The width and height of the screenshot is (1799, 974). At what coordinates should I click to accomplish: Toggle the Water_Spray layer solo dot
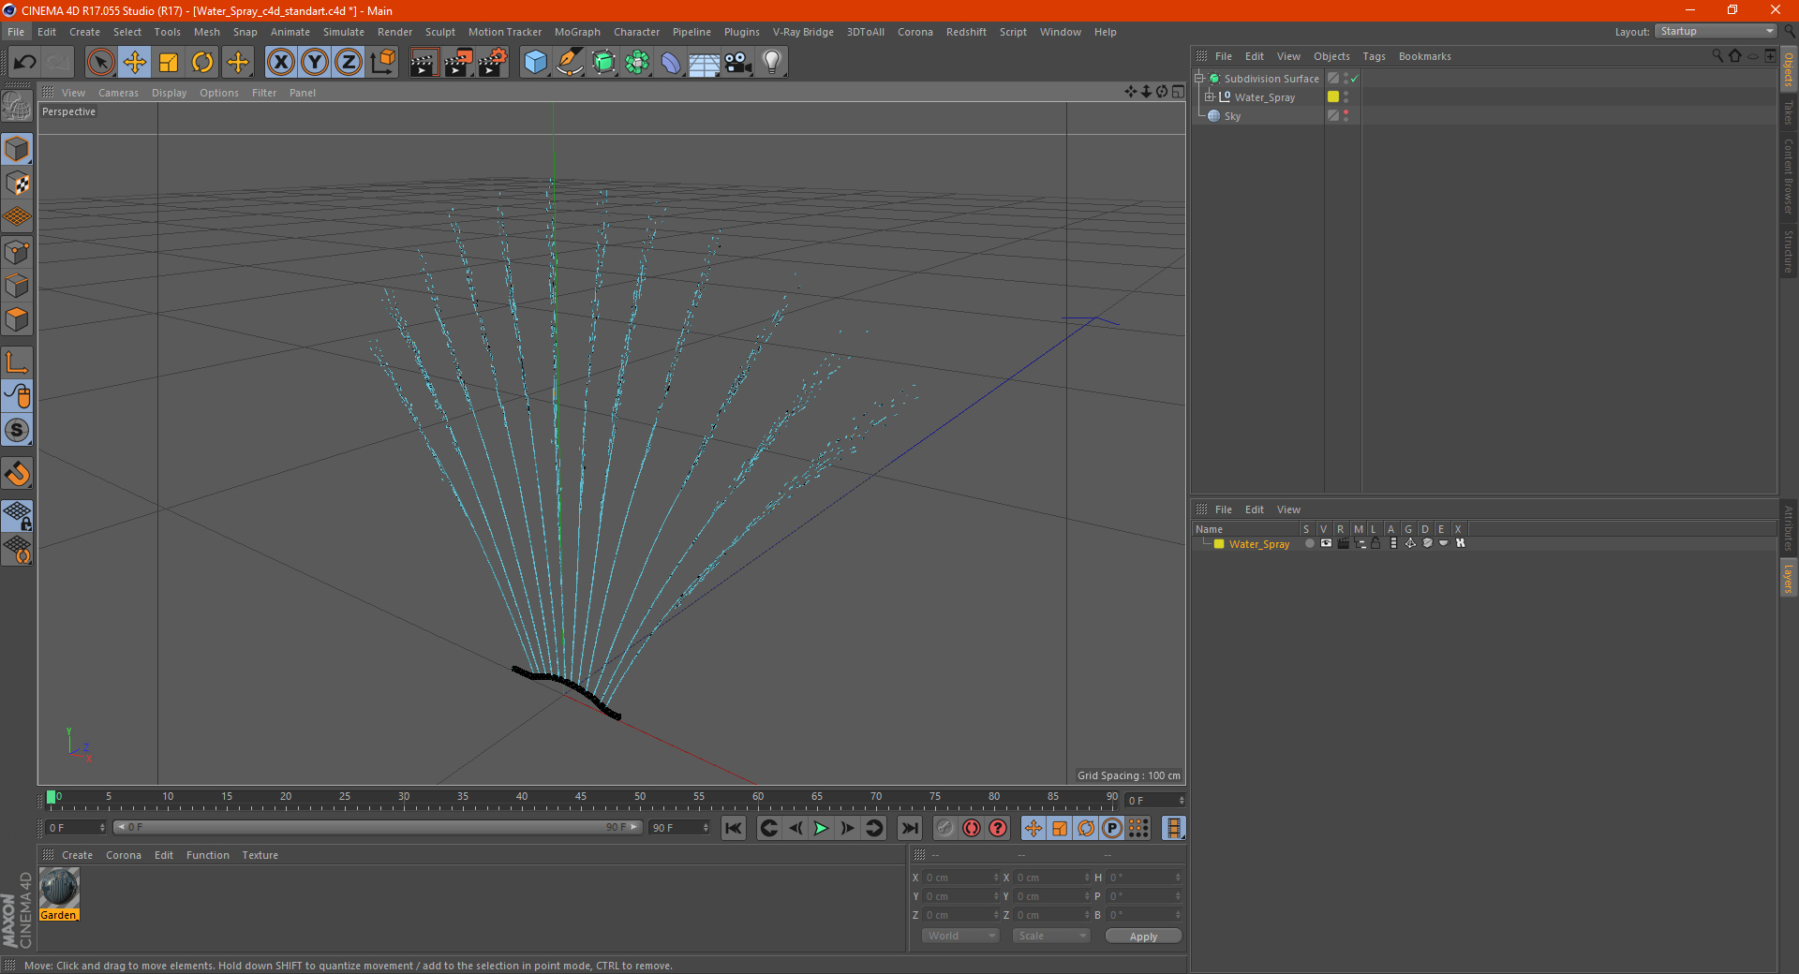pyautogui.click(x=1309, y=543)
